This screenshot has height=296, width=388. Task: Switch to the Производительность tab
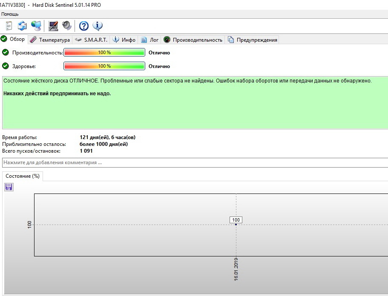(193, 40)
